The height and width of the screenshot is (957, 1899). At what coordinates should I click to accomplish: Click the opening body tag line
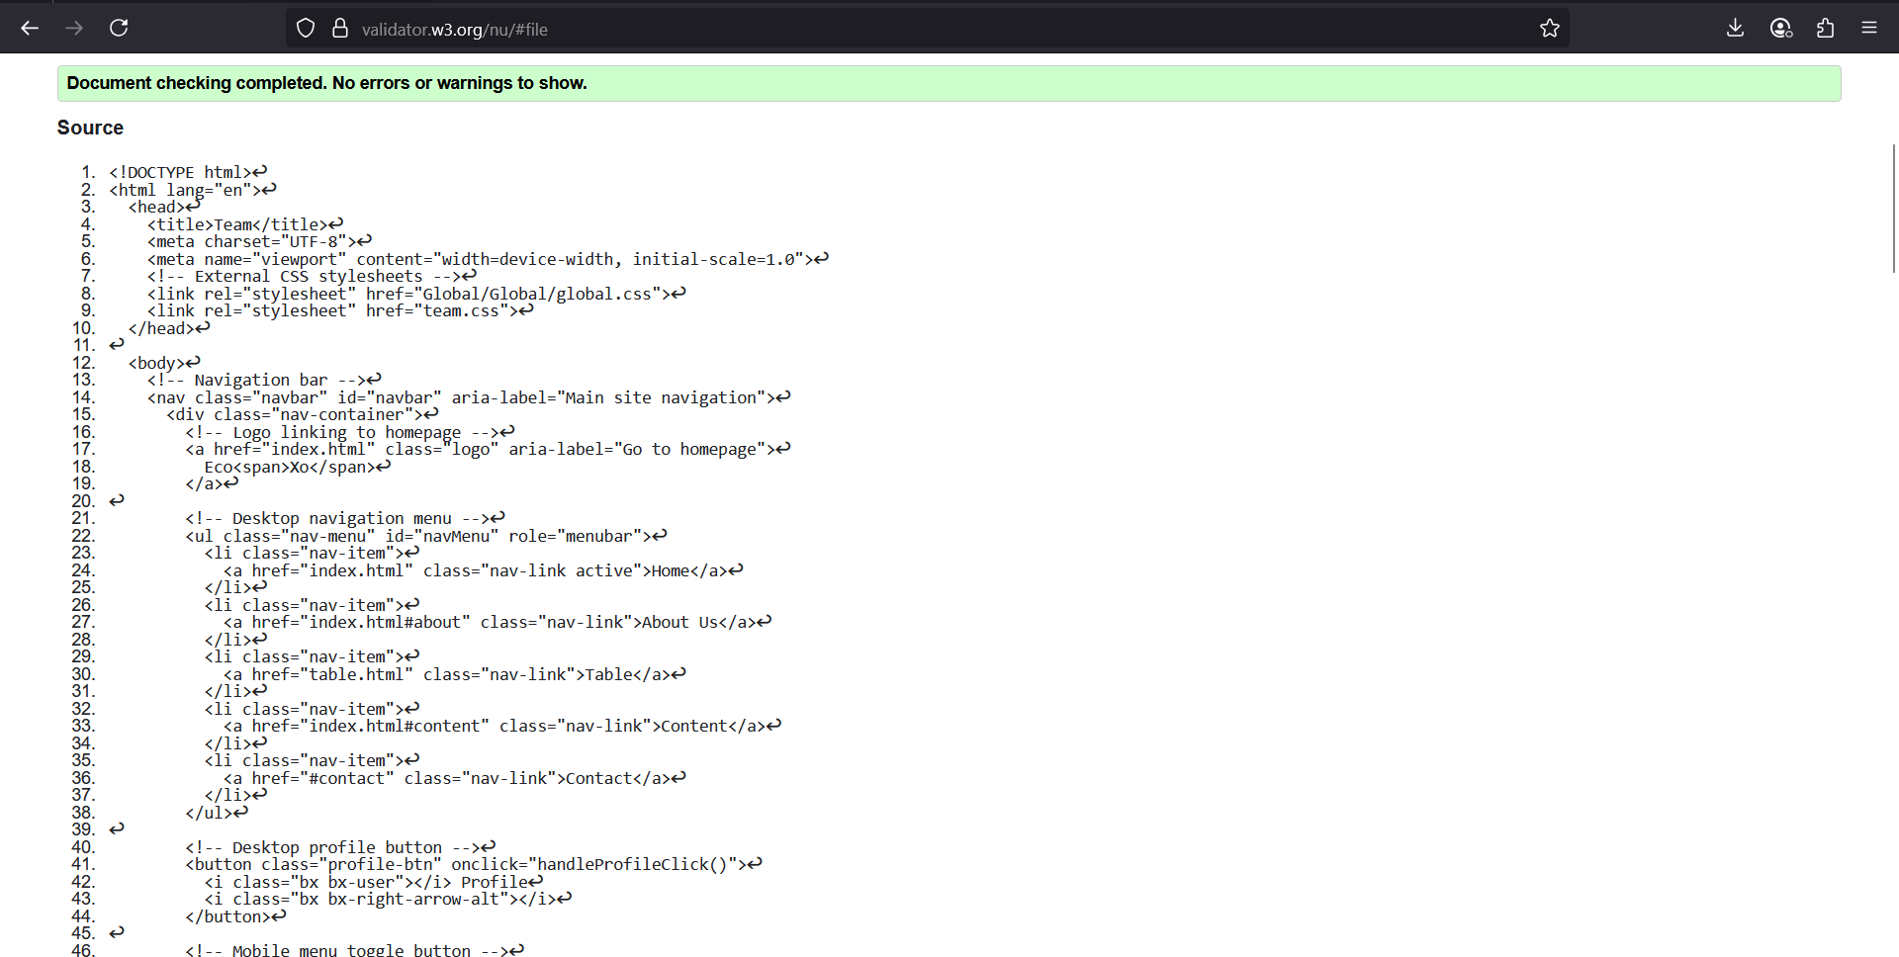[x=163, y=363]
